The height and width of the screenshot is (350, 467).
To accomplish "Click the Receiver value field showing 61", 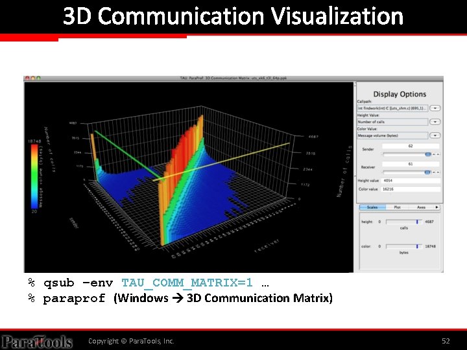I will 411,164.
